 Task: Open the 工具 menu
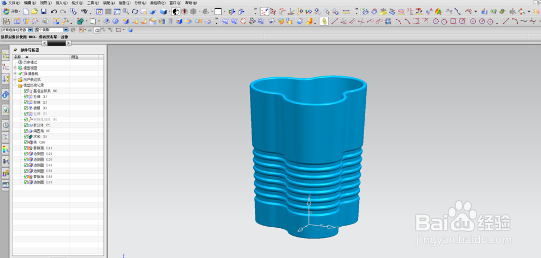[93, 3]
